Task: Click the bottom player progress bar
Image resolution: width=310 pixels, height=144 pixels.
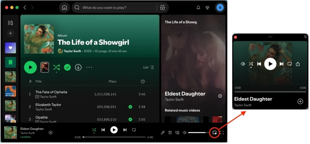Action: click(x=114, y=137)
